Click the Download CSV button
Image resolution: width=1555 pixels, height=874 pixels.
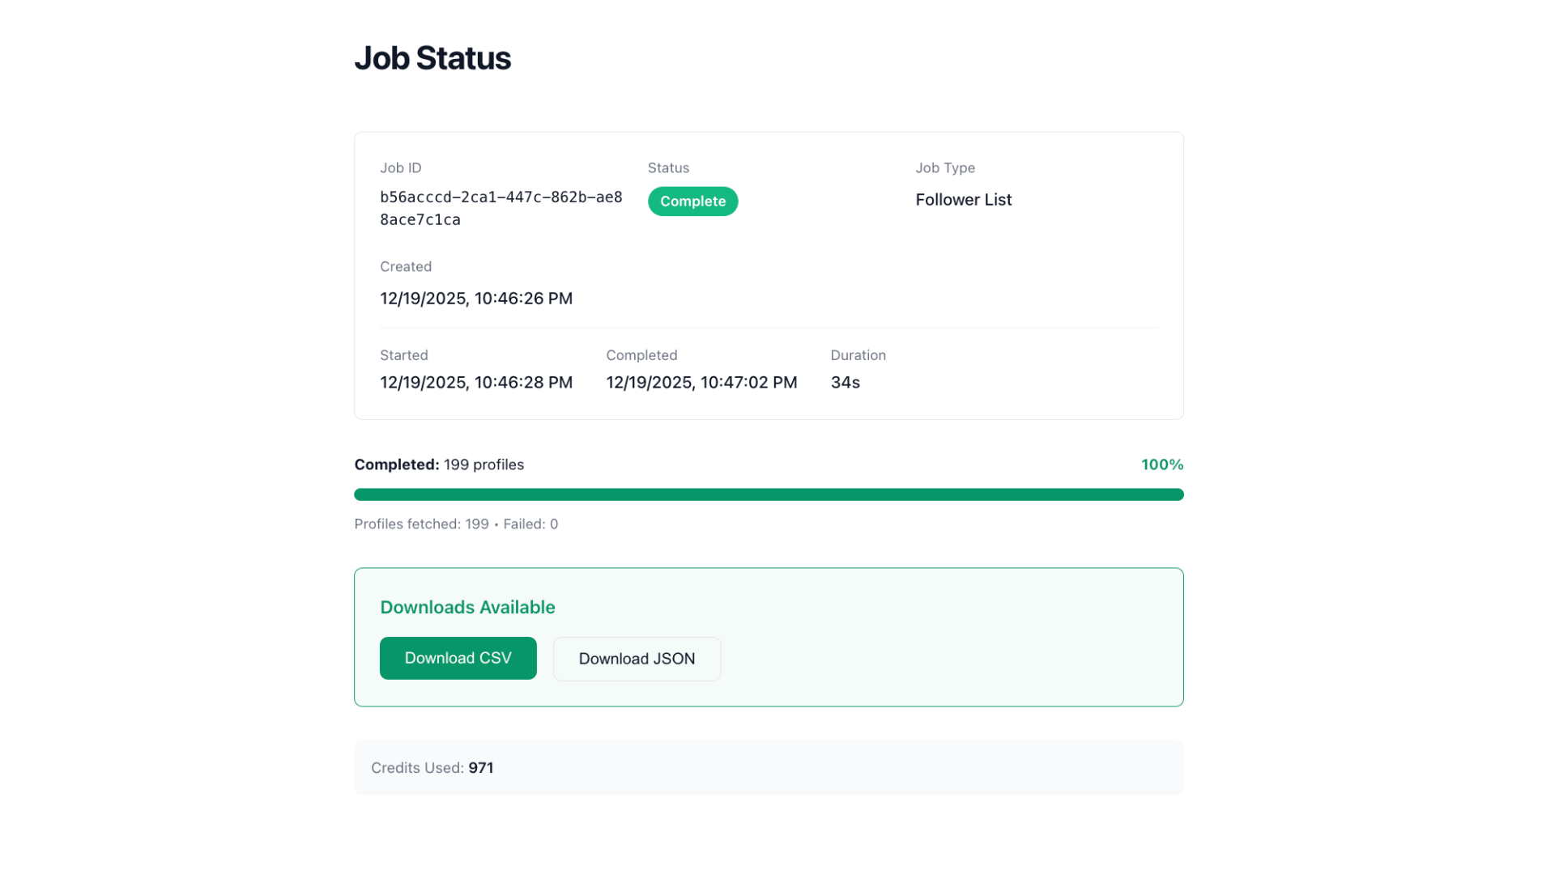tap(458, 658)
